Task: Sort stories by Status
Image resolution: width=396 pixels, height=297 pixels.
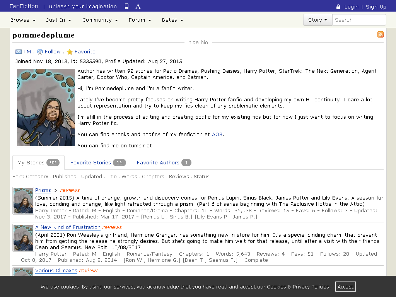Action: 201,176
